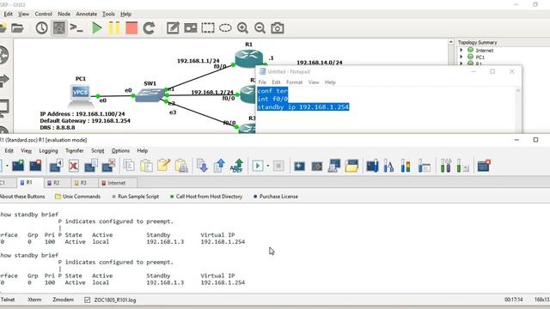The image size is (550, 309).
Task: Open console to all devices icon
Action: coord(76,27)
